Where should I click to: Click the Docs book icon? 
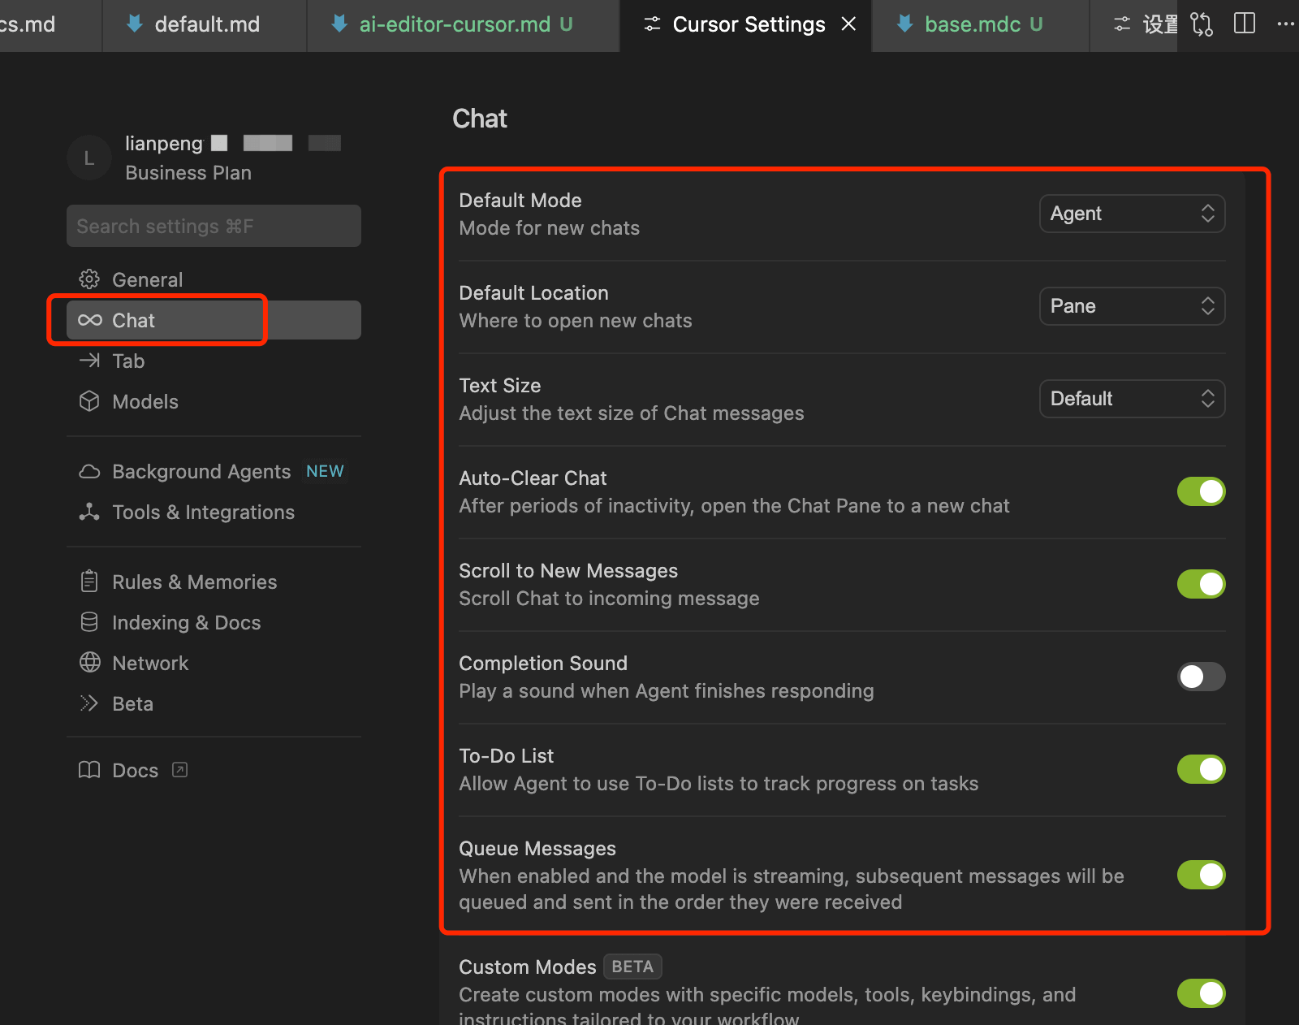[x=89, y=770]
